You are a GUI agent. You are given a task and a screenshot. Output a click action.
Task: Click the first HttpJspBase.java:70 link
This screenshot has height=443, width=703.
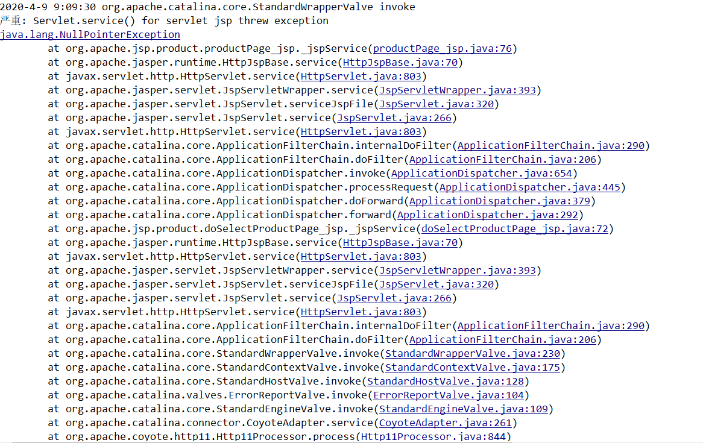pos(400,62)
